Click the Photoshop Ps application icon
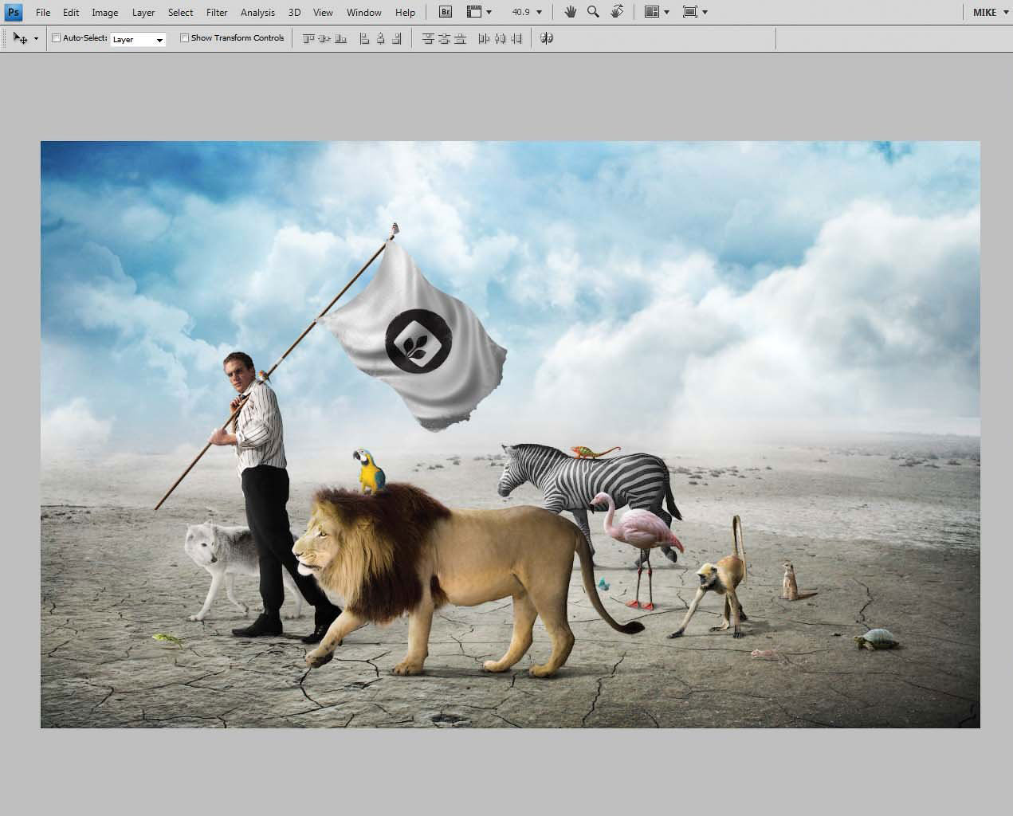This screenshot has width=1013, height=816. [x=14, y=12]
